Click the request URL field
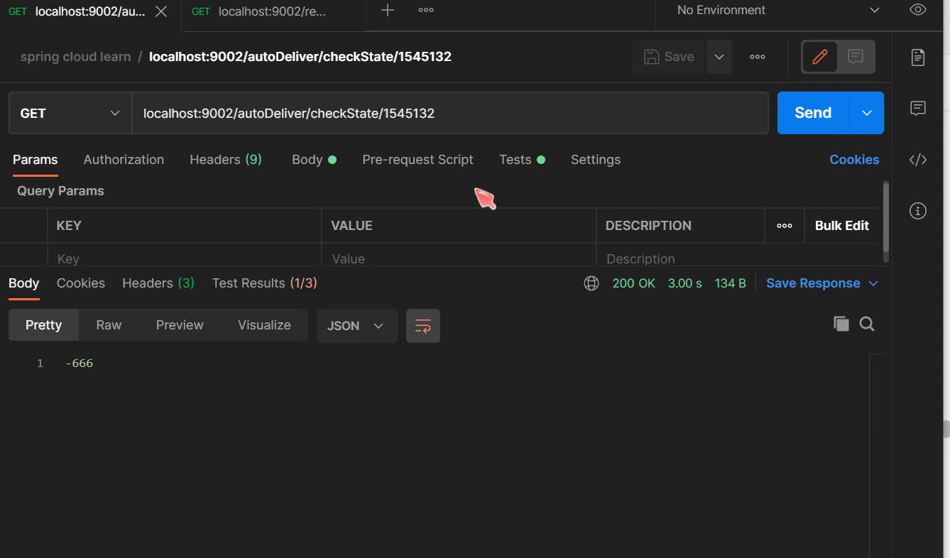The height and width of the screenshot is (558, 950). coord(450,113)
